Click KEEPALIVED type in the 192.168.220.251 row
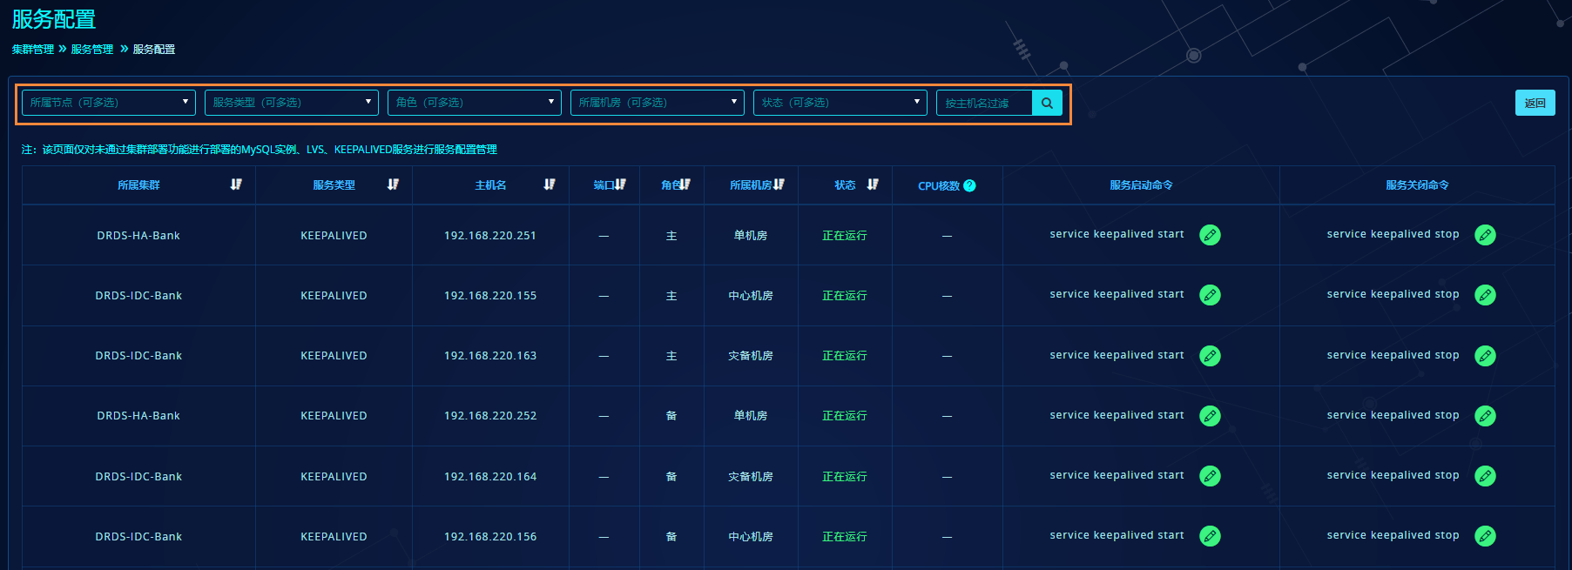The width and height of the screenshot is (1572, 570). click(334, 236)
